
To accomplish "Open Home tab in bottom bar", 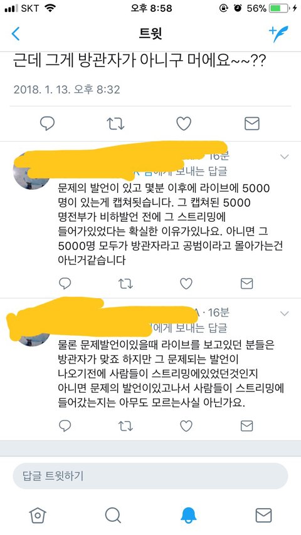I will (38, 515).
